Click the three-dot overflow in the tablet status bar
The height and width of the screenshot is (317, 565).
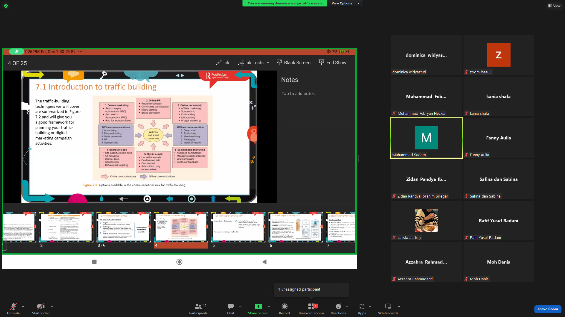(x=80, y=52)
